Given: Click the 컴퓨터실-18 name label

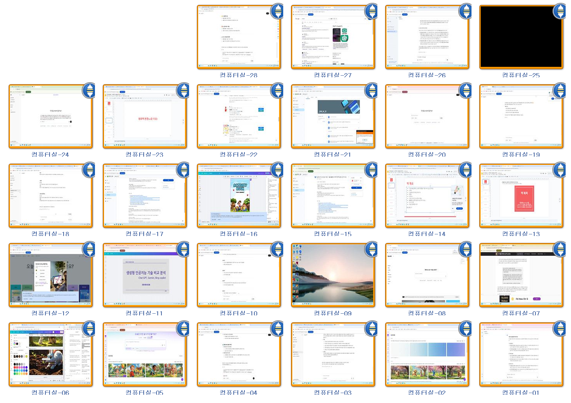Looking at the screenshot, I should point(50,234).
